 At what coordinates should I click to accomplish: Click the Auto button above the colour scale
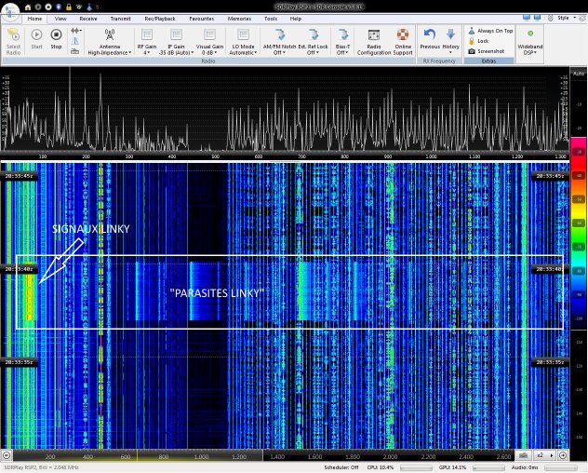579,74
